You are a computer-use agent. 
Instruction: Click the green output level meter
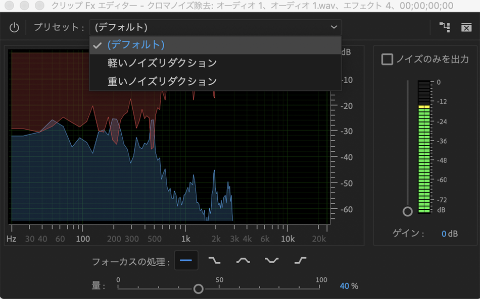(424, 147)
